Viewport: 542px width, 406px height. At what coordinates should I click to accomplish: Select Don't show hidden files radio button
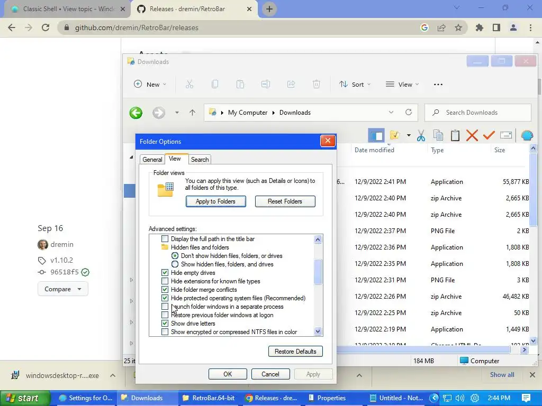click(175, 256)
